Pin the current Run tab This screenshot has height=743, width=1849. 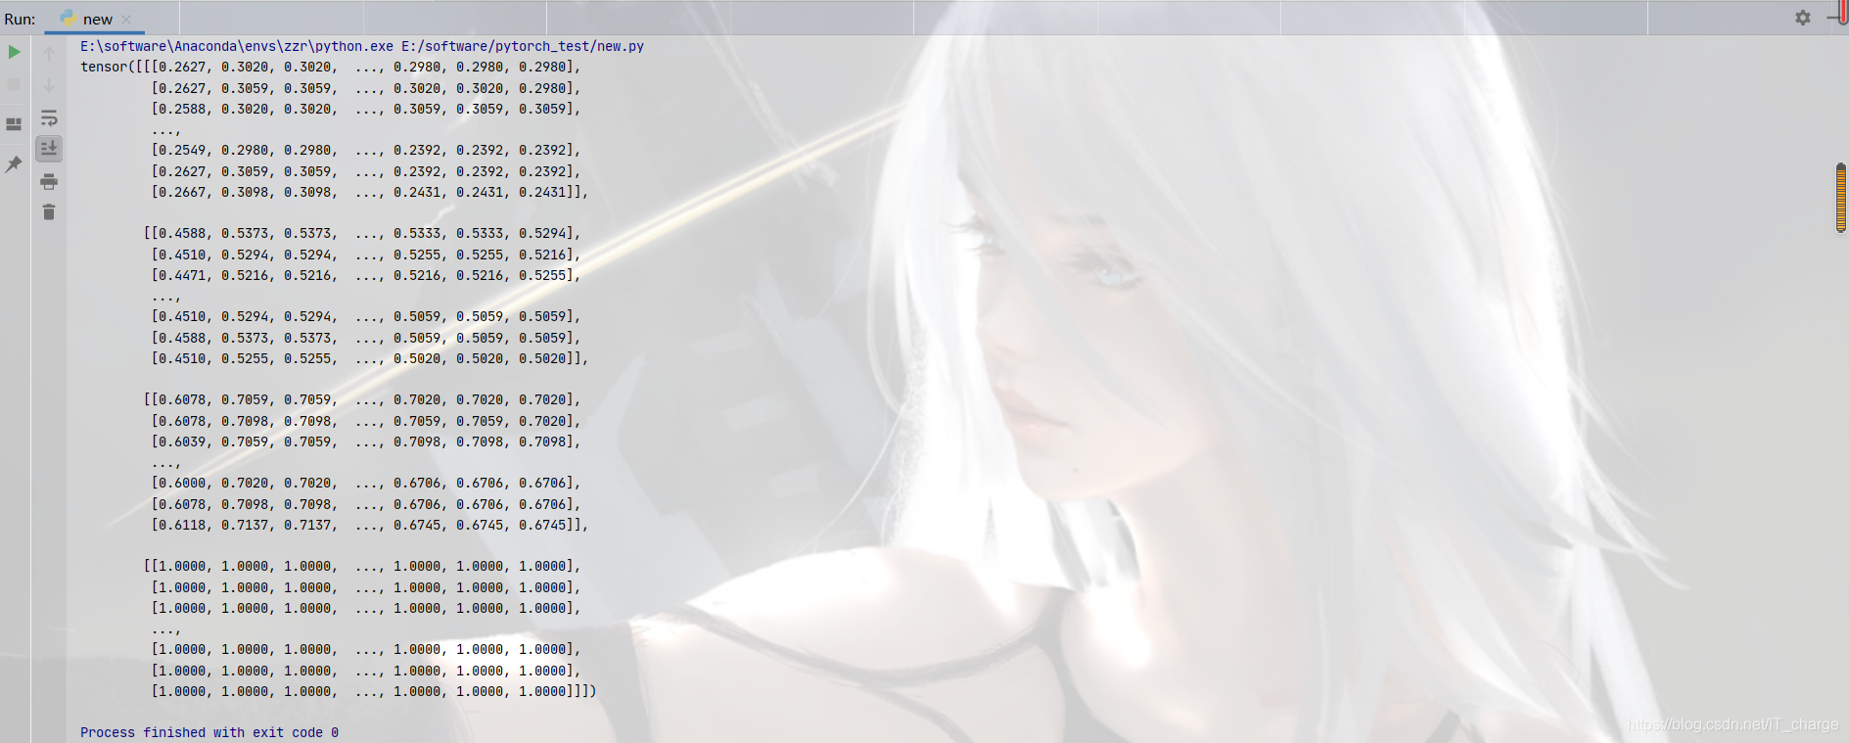tap(14, 164)
